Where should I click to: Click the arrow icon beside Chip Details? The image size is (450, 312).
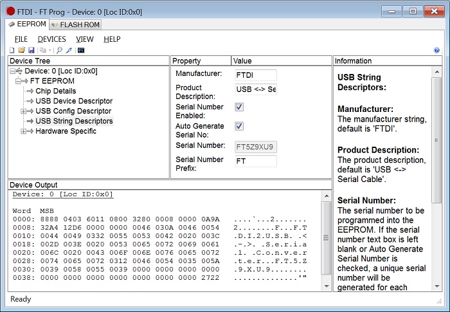click(x=30, y=91)
